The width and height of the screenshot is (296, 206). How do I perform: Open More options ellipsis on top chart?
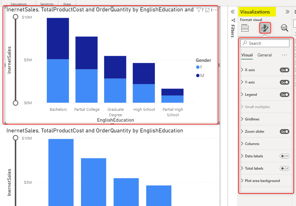[x=215, y=10]
